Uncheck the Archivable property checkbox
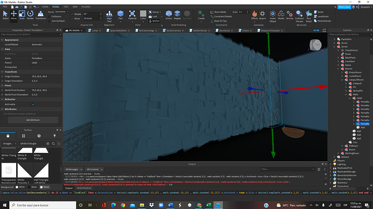 click(34, 104)
